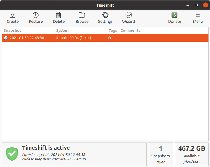Open Settings via the gear icon
This screenshot has height=167, width=210.
click(x=105, y=15)
